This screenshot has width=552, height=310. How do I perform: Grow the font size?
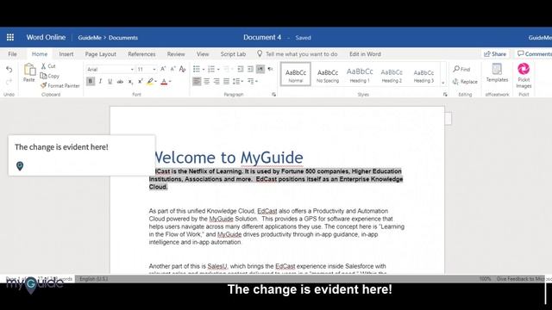point(163,69)
